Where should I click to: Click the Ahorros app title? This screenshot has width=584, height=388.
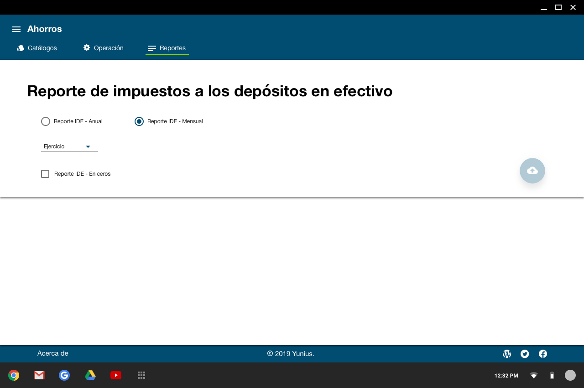[x=45, y=29]
